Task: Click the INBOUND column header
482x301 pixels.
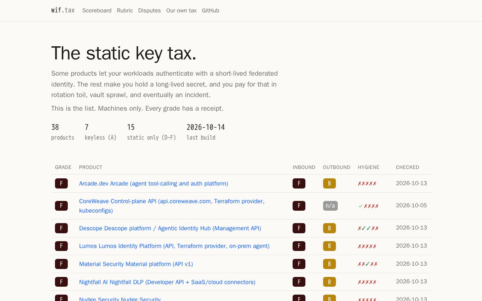Action: tap(304, 167)
